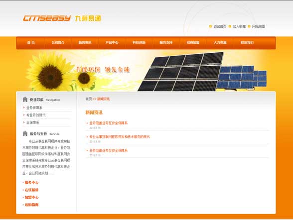
Task: Go to 产品中心 in the navigation bar
Action: (112, 42)
